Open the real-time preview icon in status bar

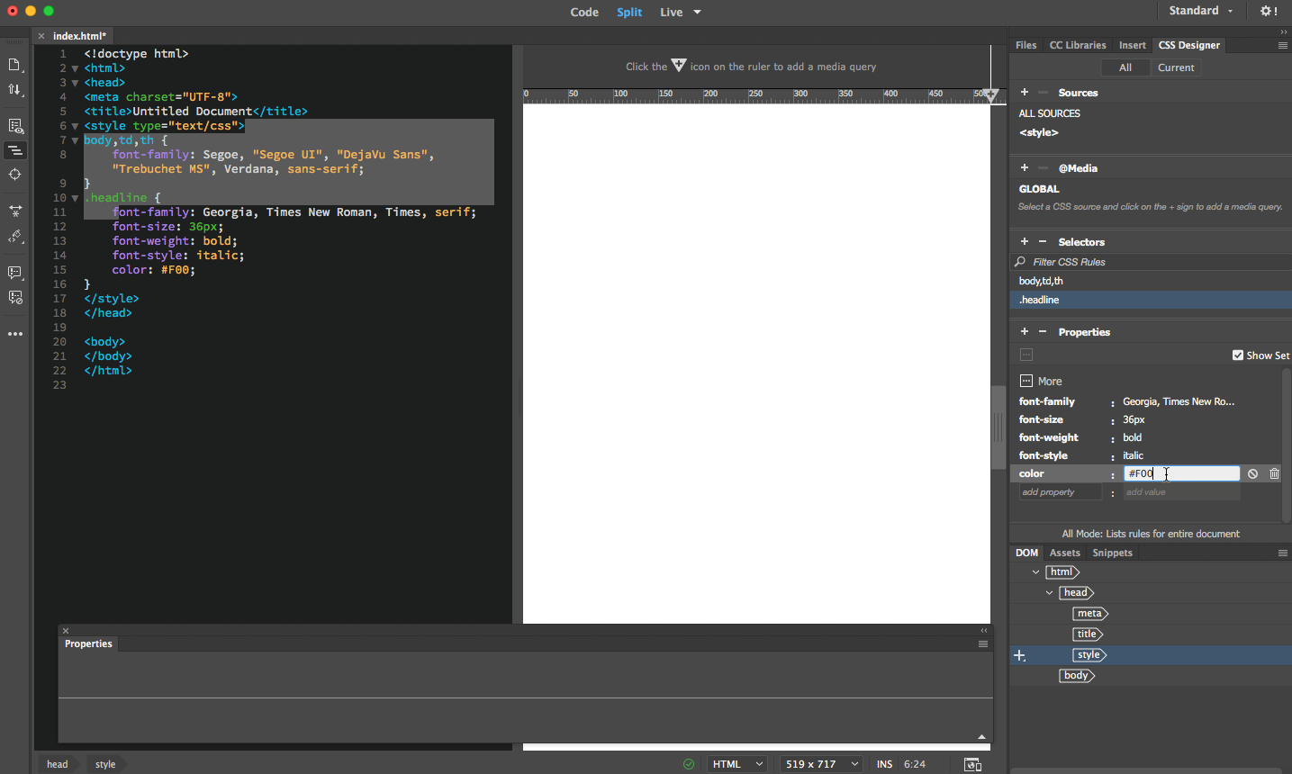coord(972,764)
